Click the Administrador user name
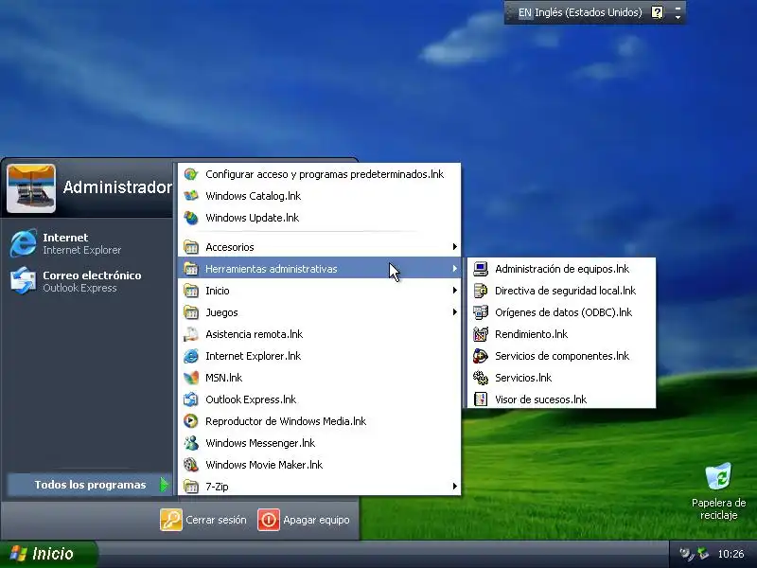 [117, 186]
